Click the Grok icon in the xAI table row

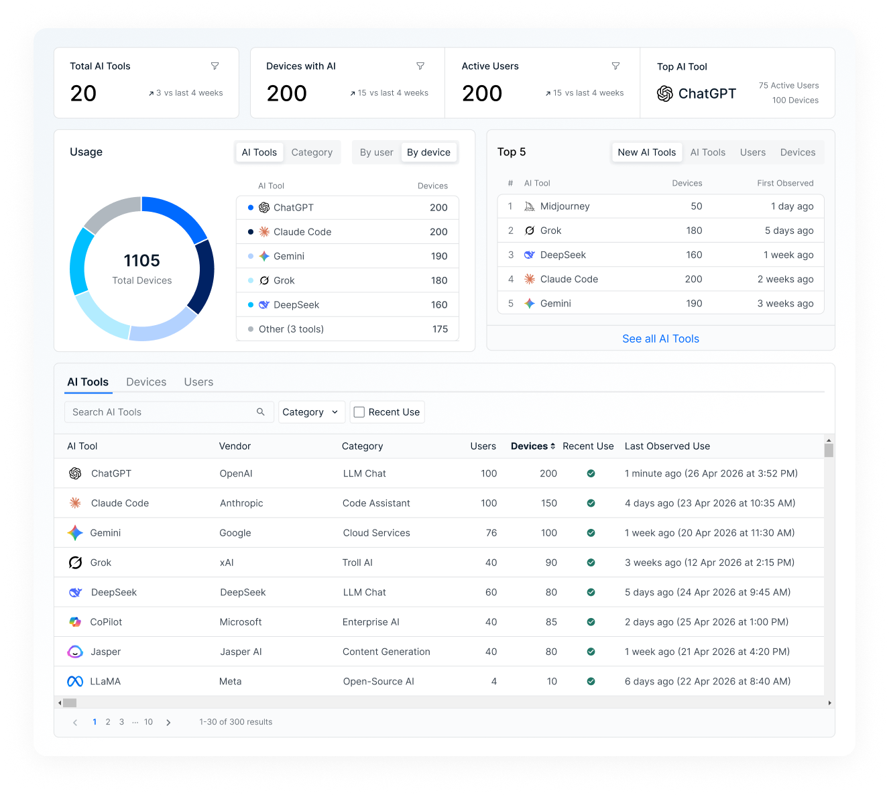(75, 562)
